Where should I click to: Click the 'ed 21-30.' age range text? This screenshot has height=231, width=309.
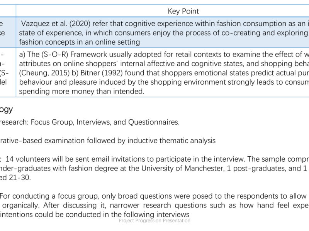(x=15, y=177)
